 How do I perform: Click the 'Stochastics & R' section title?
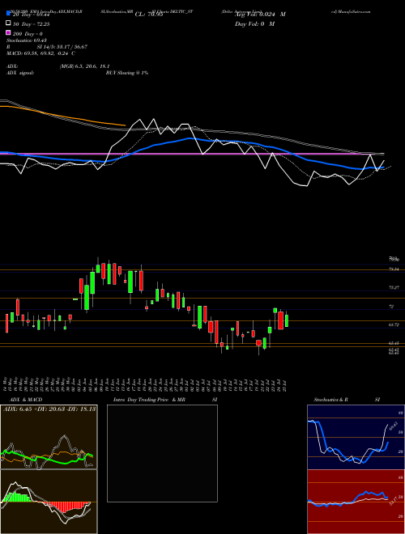(331, 400)
